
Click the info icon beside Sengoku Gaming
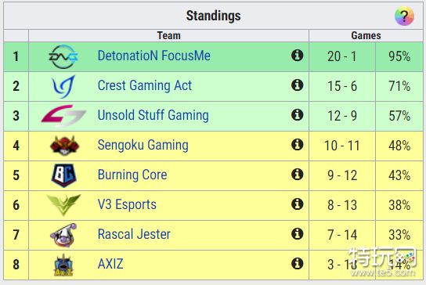coord(298,145)
